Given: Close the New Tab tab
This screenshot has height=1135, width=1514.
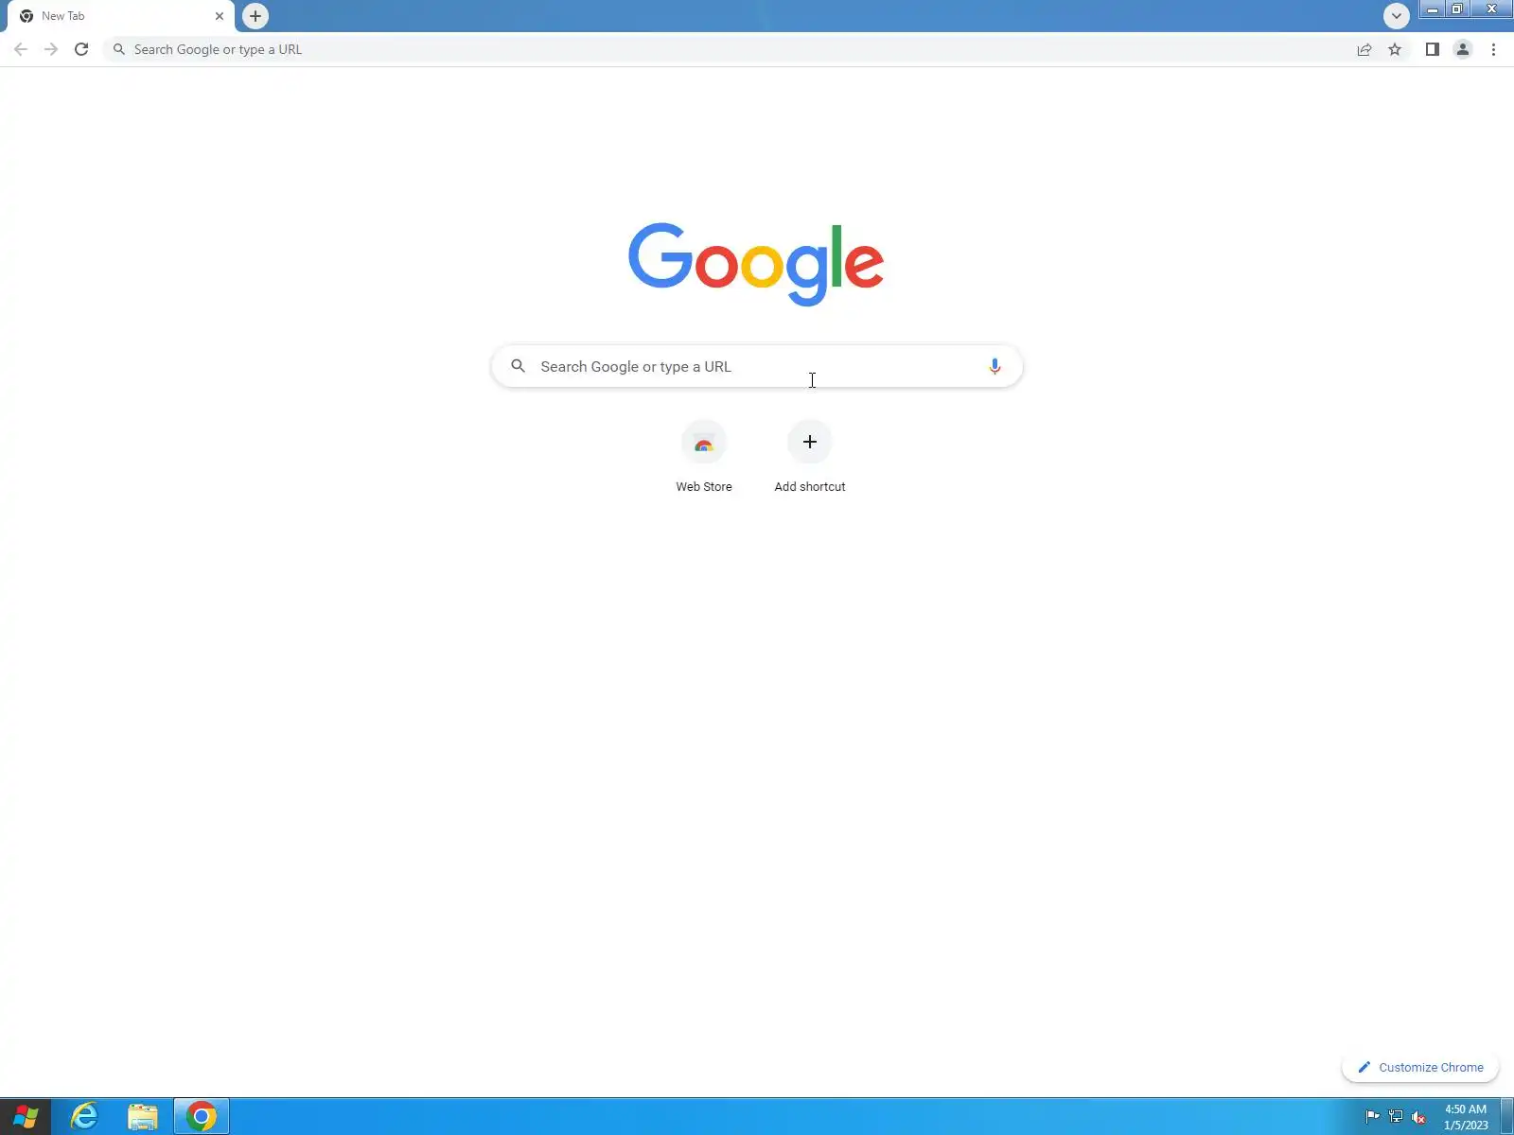Looking at the screenshot, I should point(220,16).
